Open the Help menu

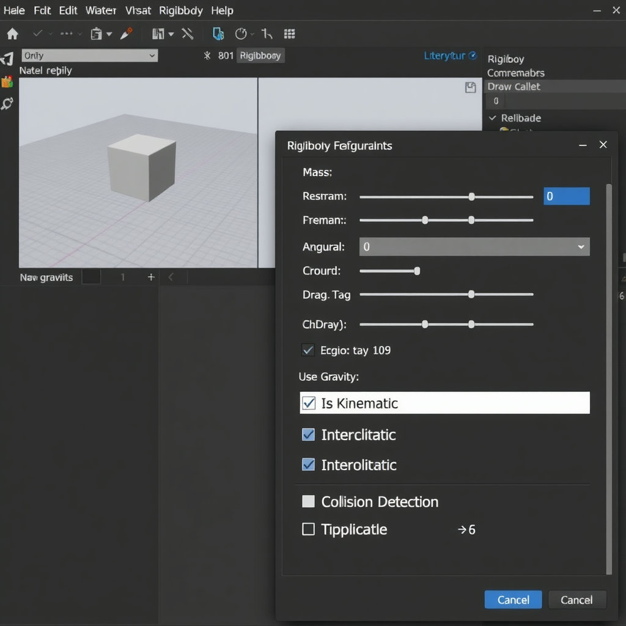coord(222,10)
